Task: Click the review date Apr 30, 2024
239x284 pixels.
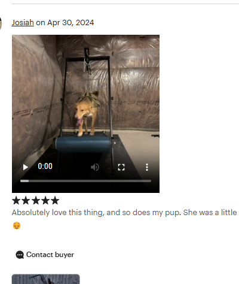Action: point(71,23)
